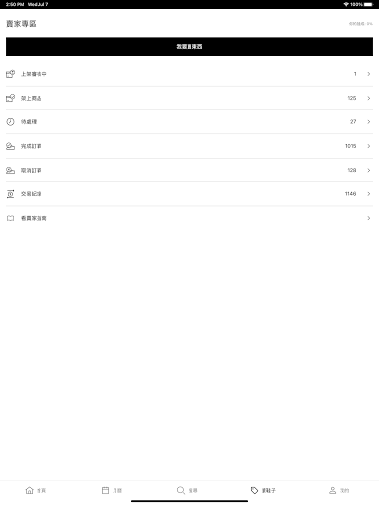The width and height of the screenshot is (379, 505).
Task: Switch to the home tab
Action: coord(36,490)
